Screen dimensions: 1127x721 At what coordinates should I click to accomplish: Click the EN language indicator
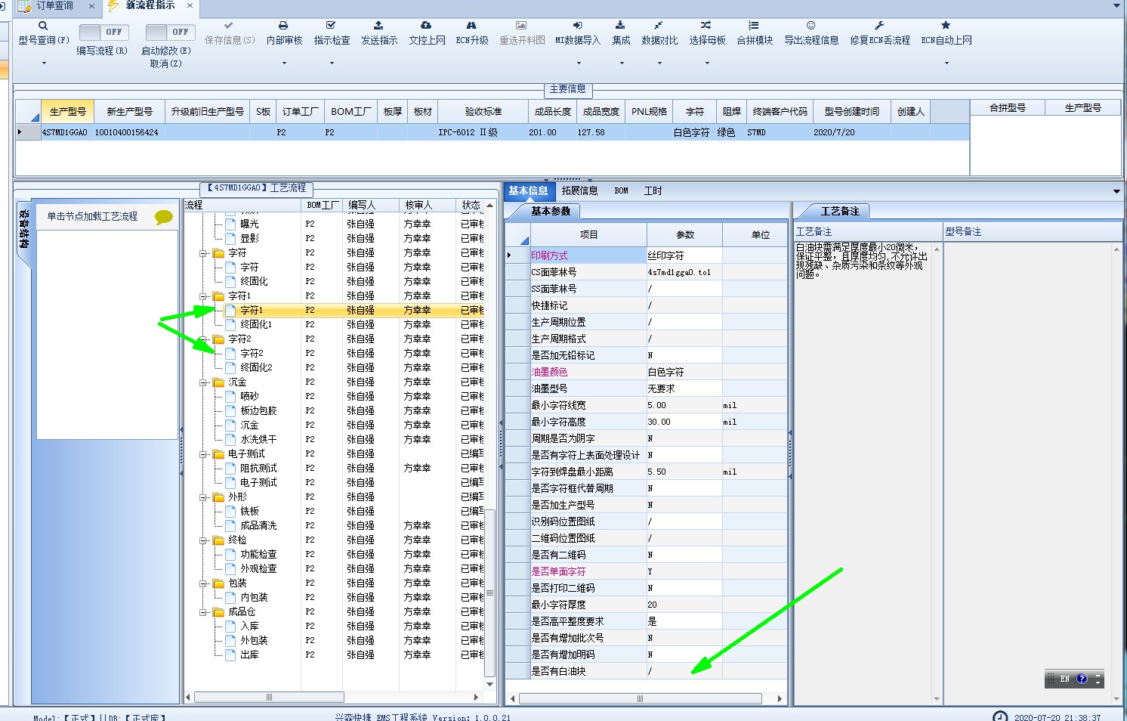tap(1064, 679)
